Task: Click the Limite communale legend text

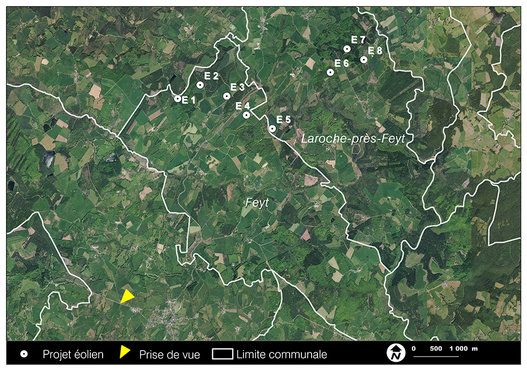Action: [281, 354]
